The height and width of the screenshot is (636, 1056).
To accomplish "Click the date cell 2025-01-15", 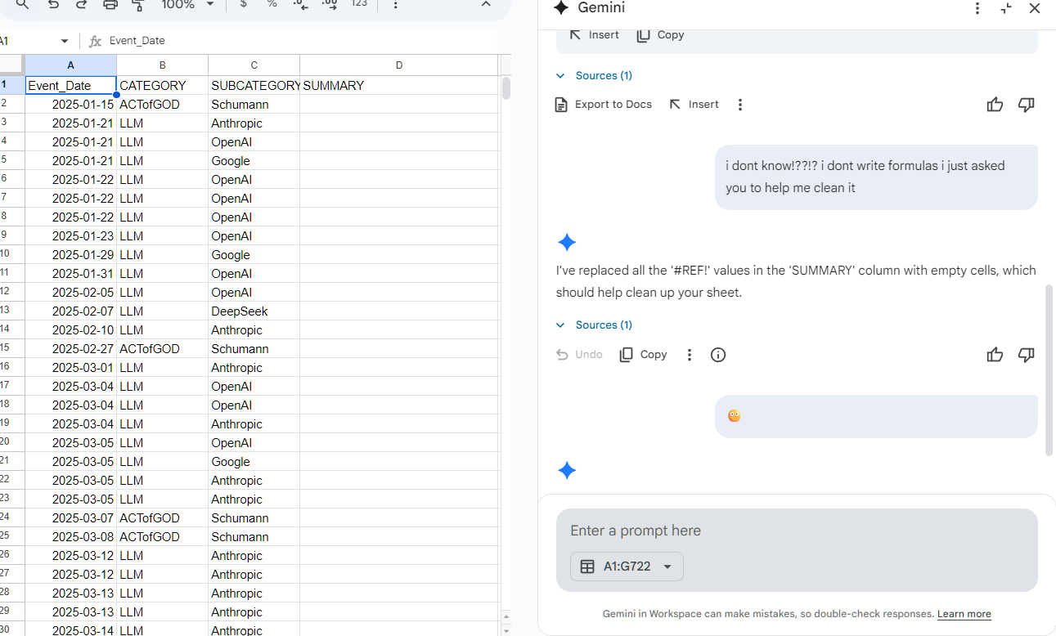I will (x=70, y=105).
